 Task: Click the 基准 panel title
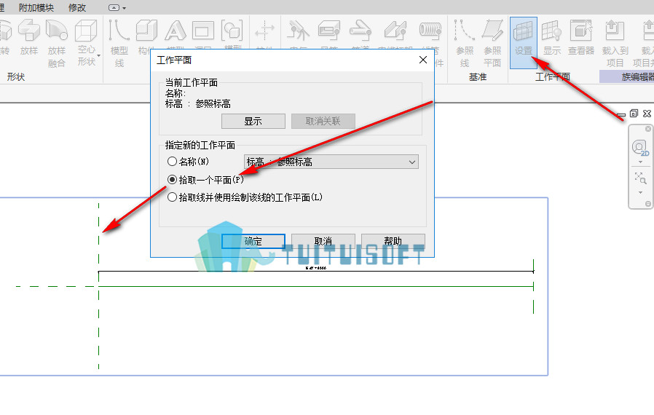478,76
